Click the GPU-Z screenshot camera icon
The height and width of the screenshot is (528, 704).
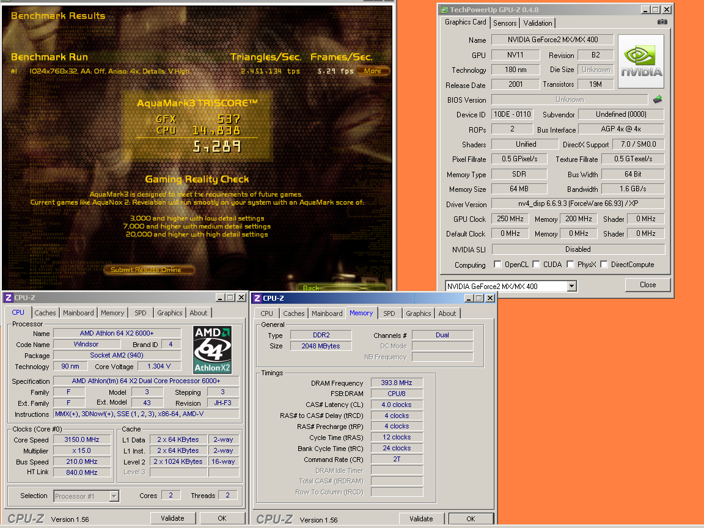pos(662,21)
